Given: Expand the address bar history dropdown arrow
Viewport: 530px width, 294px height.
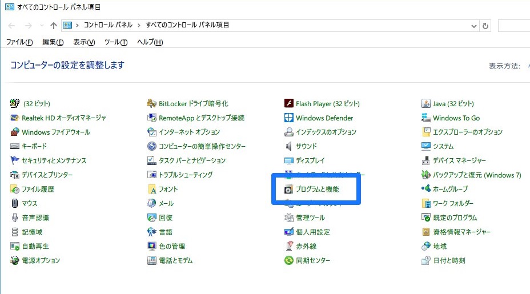Looking at the screenshot, I should (474, 26).
